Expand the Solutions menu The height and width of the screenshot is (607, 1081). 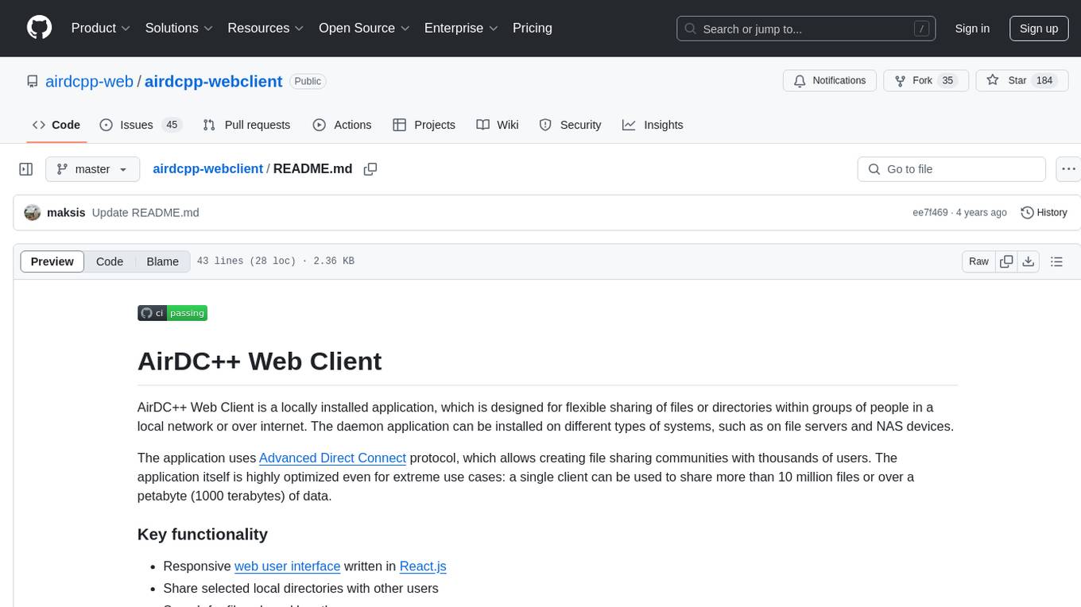point(179,28)
